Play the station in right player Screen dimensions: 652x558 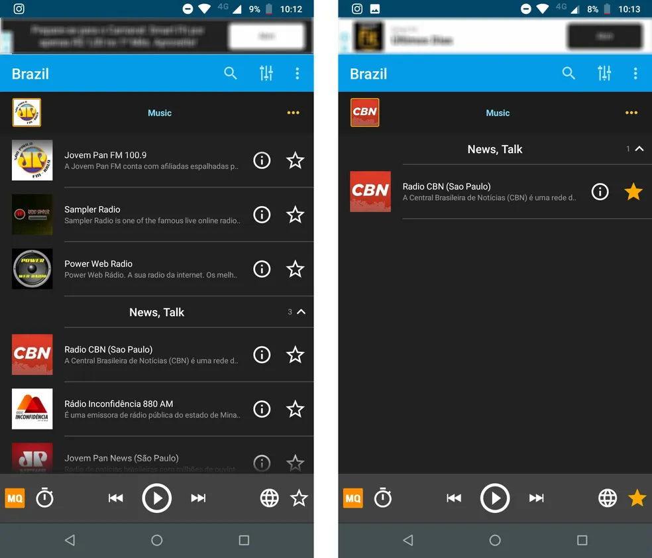495,498
